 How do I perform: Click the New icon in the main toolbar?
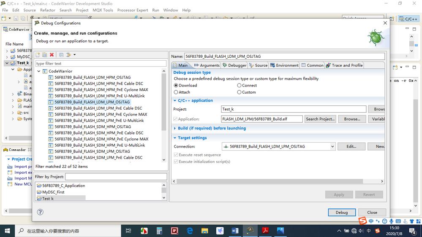4,18
